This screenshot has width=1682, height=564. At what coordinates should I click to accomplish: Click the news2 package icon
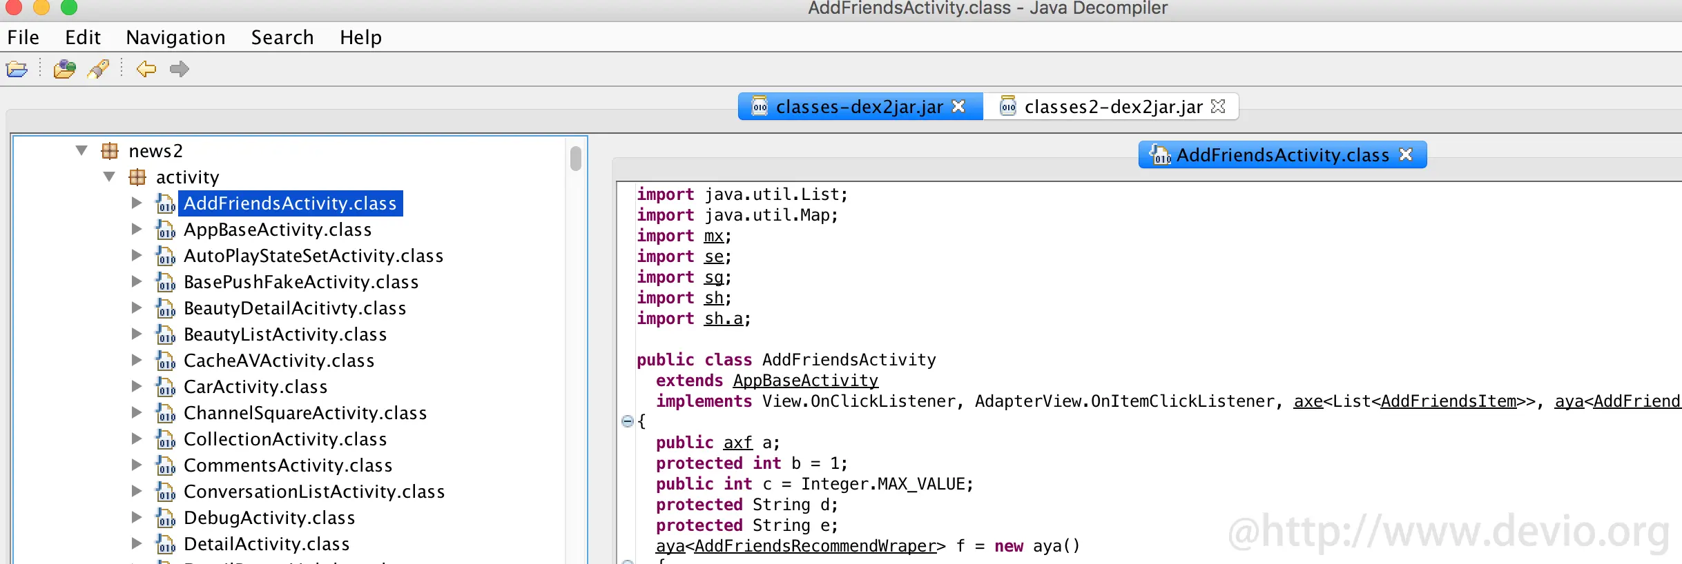point(110,150)
